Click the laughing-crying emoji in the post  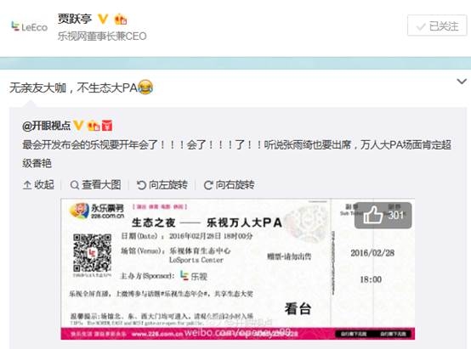click(145, 87)
